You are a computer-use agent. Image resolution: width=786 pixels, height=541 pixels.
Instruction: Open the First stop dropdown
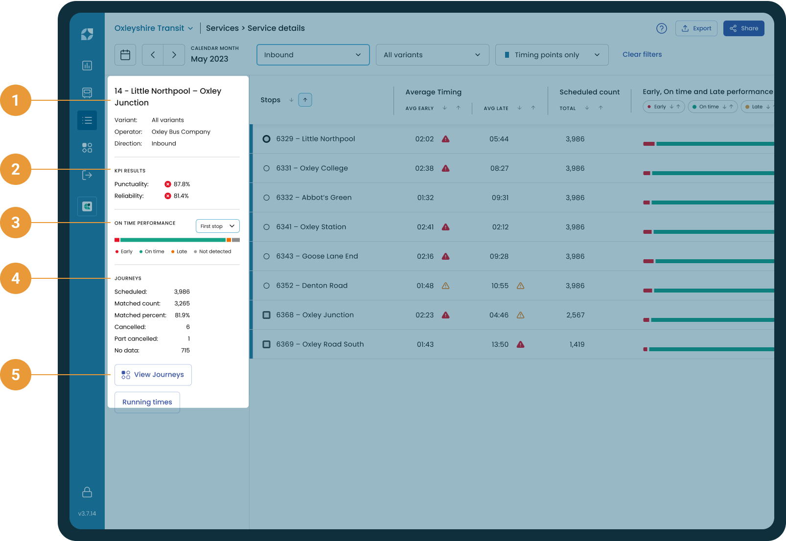218,226
